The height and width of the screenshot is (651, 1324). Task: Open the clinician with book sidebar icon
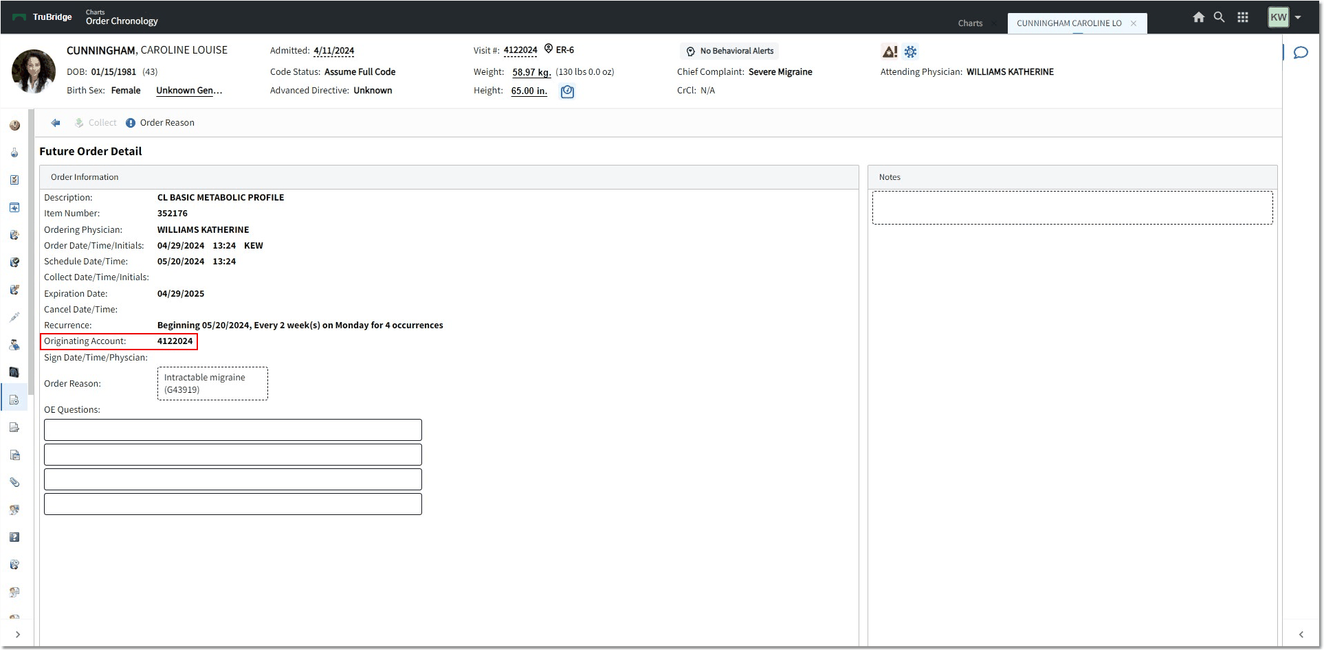(14, 345)
